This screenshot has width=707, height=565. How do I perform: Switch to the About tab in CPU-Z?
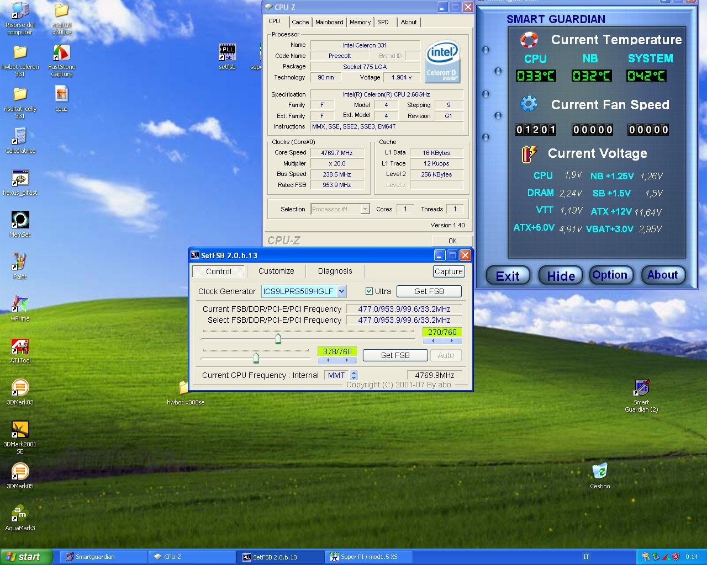pyautogui.click(x=409, y=22)
